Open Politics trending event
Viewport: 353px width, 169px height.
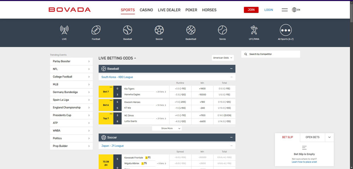(x=71, y=138)
